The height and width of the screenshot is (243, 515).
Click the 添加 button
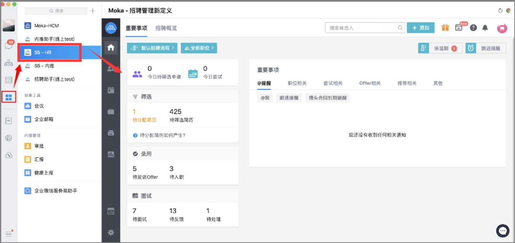click(421, 27)
